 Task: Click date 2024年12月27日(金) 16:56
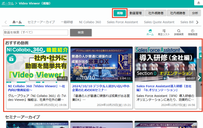[178, 105]
